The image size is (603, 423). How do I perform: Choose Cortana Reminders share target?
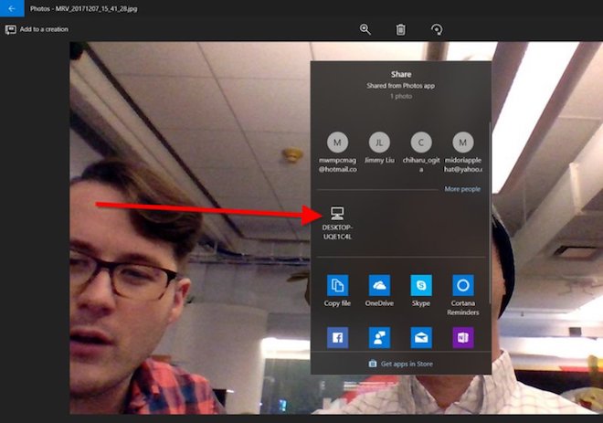click(x=462, y=291)
